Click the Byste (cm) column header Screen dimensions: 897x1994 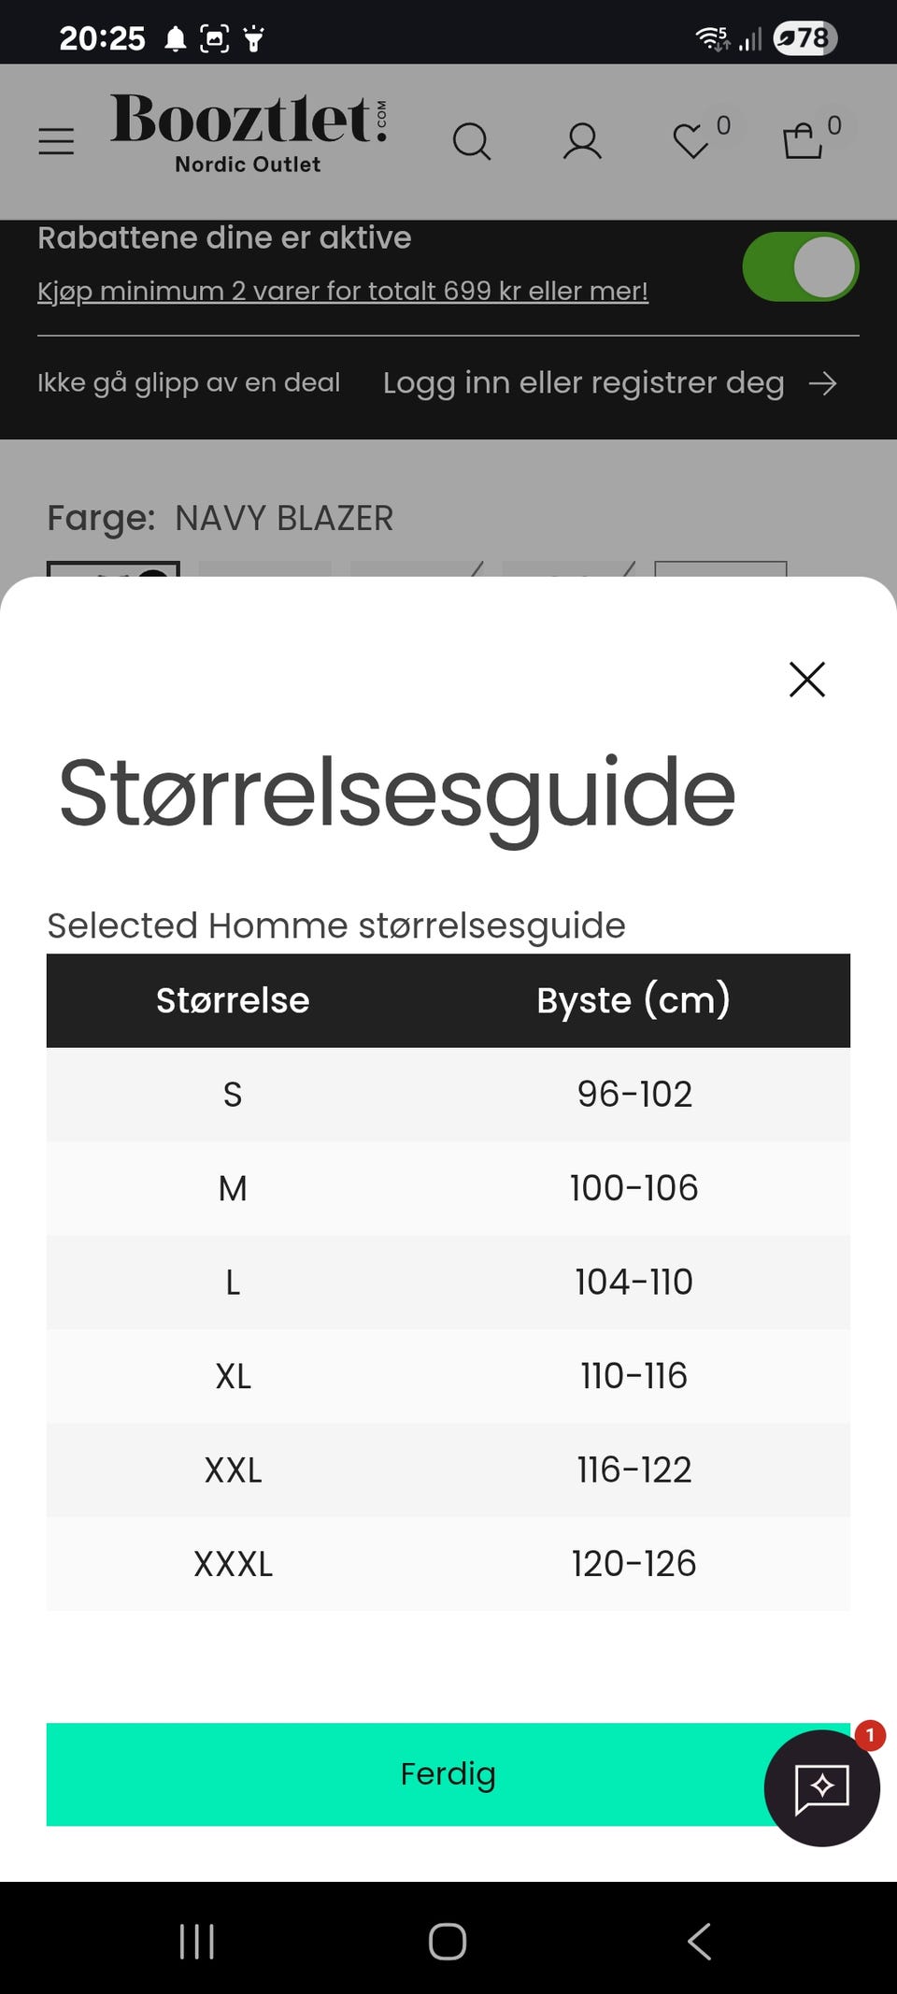click(634, 1000)
